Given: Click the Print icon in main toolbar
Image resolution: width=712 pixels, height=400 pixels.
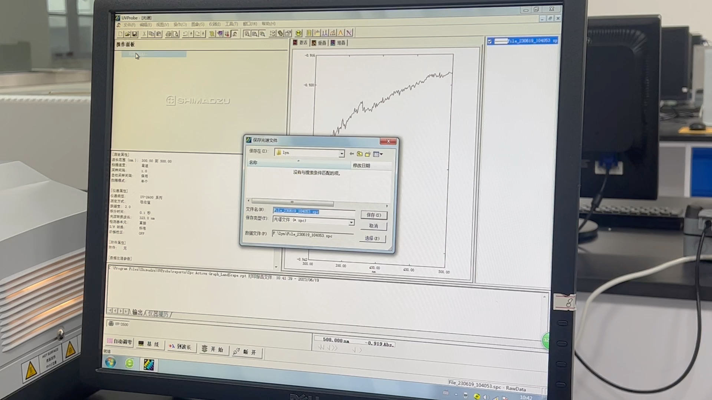Looking at the screenshot, I should coord(168,34).
